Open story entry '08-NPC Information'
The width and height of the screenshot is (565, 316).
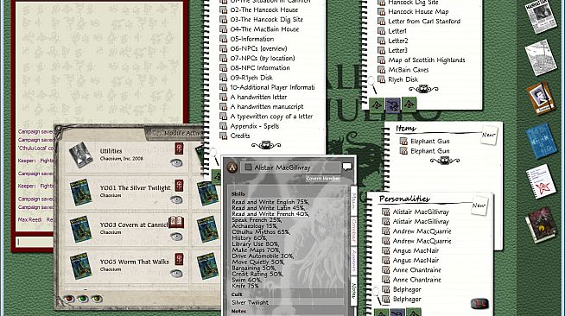pyautogui.click(x=260, y=68)
